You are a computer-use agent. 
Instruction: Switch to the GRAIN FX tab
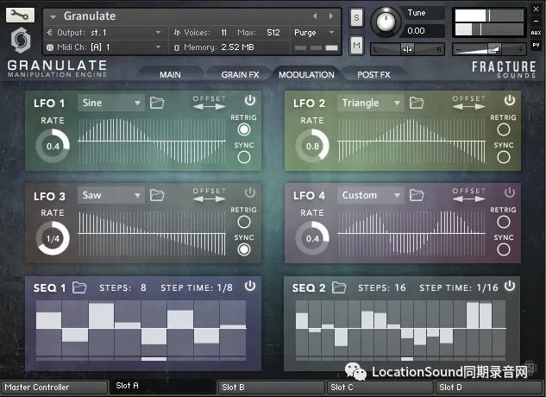tap(240, 74)
